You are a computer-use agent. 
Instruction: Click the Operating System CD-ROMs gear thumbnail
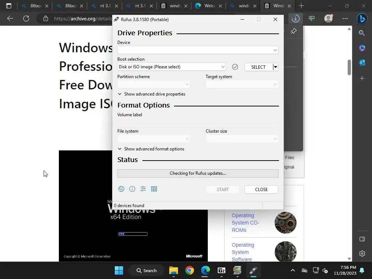click(x=286, y=223)
